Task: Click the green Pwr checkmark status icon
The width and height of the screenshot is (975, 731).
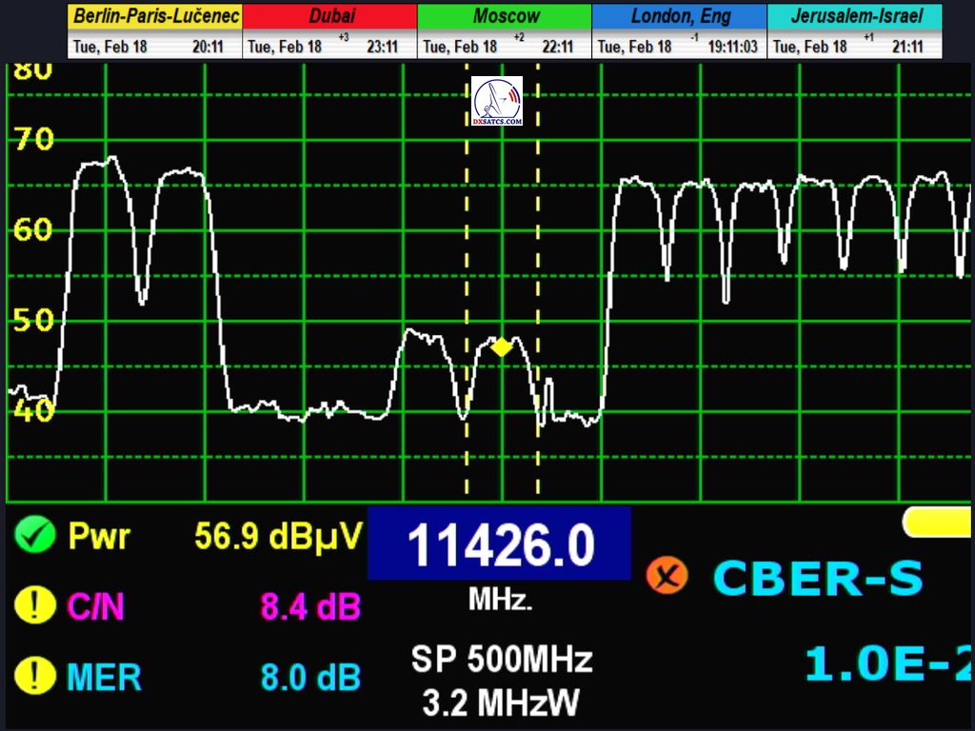Action: tap(34, 536)
